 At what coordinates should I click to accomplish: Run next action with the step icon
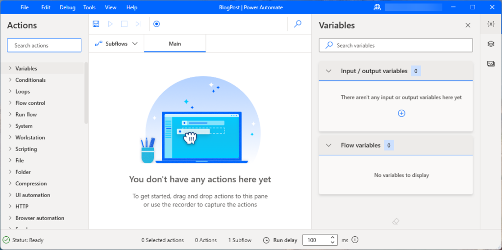(x=138, y=24)
